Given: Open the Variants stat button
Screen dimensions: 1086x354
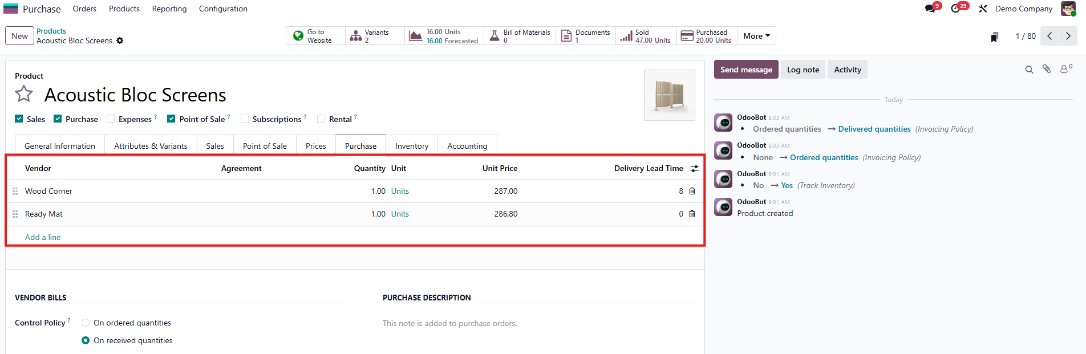Looking at the screenshot, I should click(375, 36).
